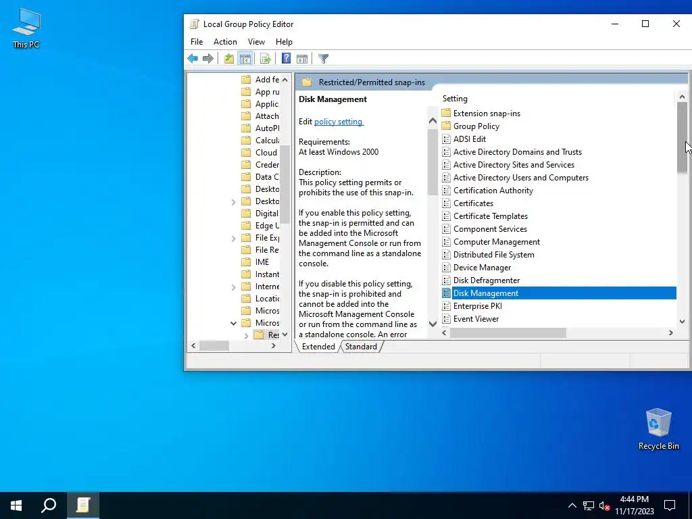Click description pane scroll down arrow
This screenshot has width=692, height=519.
point(432,324)
